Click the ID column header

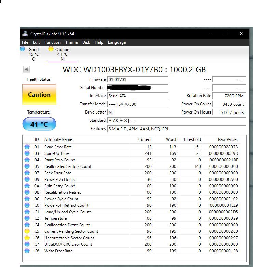pos(37,139)
